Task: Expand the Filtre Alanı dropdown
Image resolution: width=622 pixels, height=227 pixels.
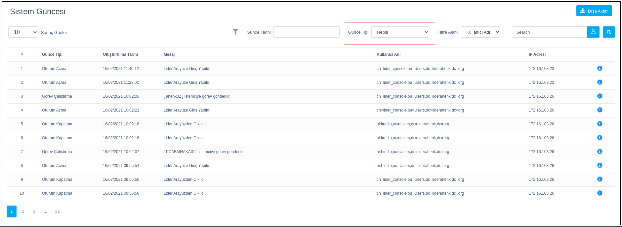Action: tap(480, 32)
